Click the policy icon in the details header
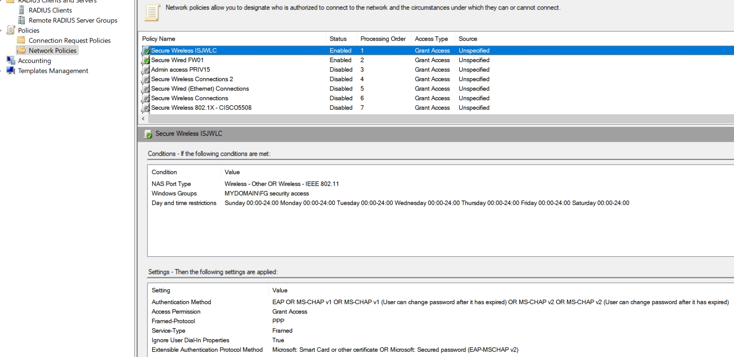 pyautogui.click(x=148, y=134)
